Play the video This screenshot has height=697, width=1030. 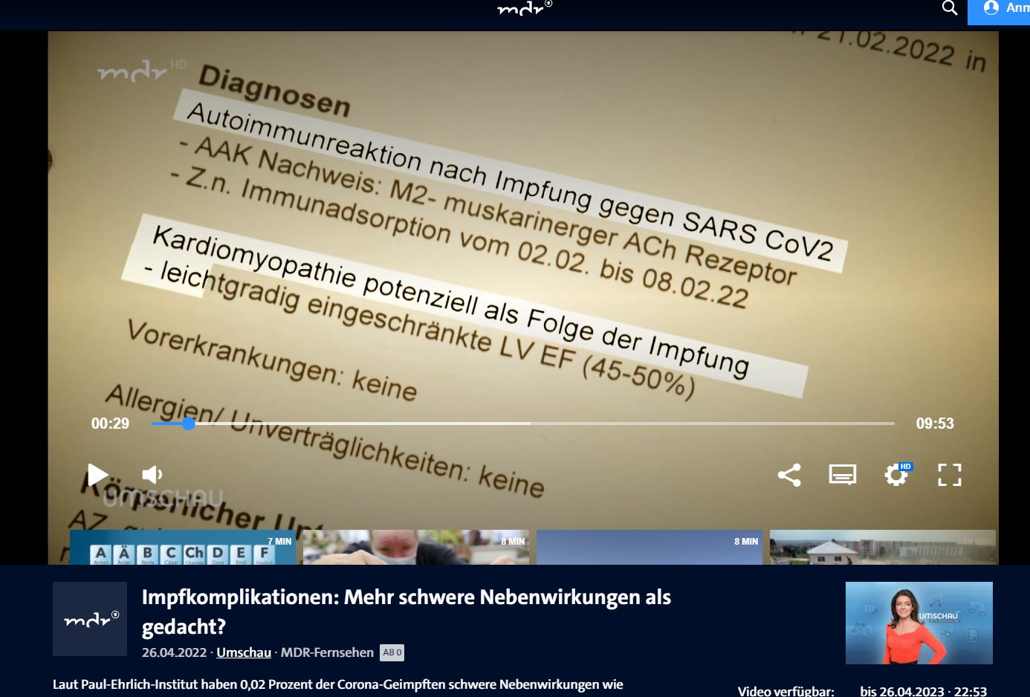tap(97, 475)
